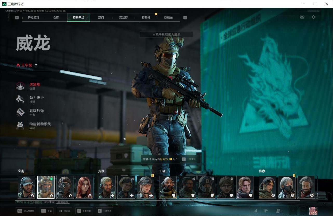Choose the white-haired masked recon operator
The height and width of the screenshot is (216, 333).
(287, 187)
